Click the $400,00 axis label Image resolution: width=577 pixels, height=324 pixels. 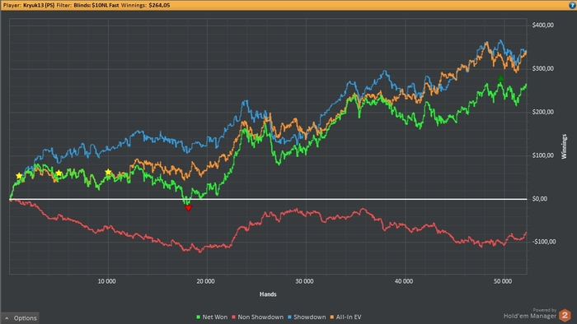(x=542, y=25)
